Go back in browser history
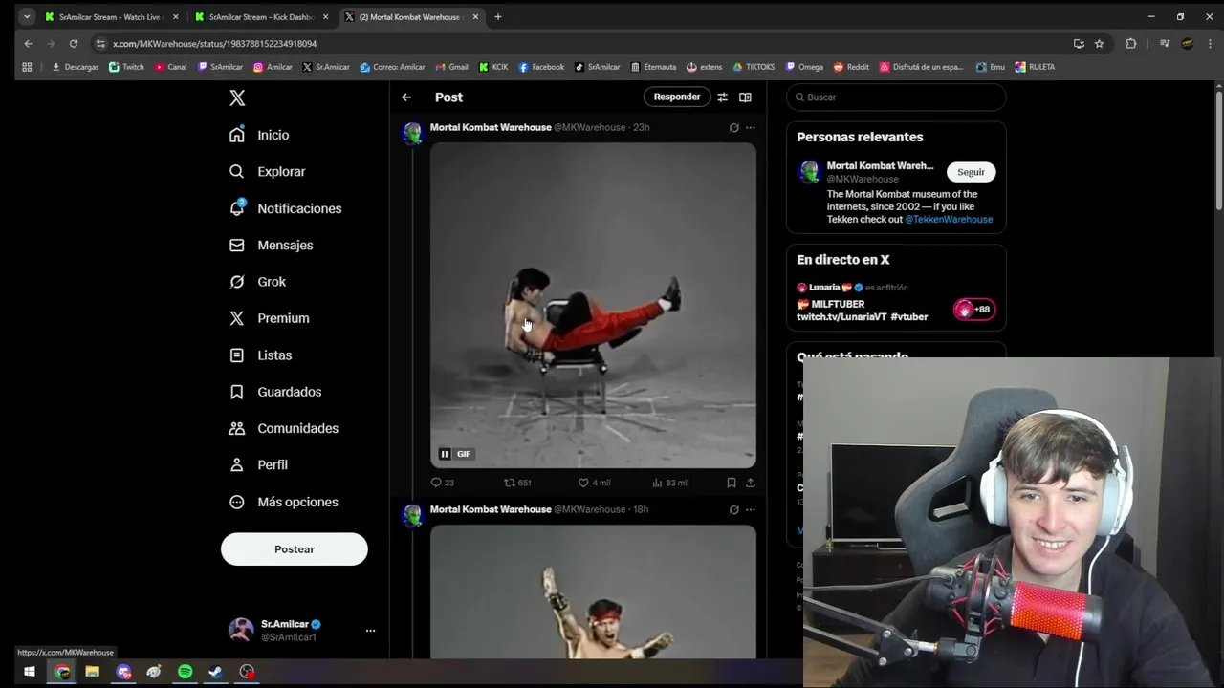1224x688 pixels. (x=28, y=43)
